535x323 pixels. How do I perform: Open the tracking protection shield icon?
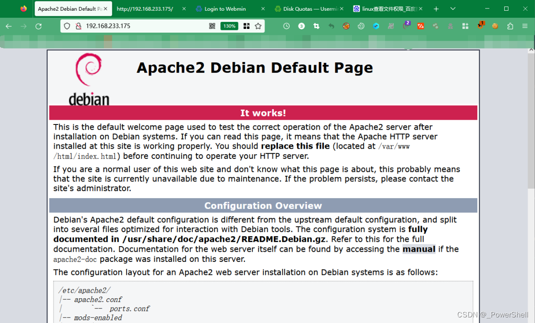[x=67, y=26]
